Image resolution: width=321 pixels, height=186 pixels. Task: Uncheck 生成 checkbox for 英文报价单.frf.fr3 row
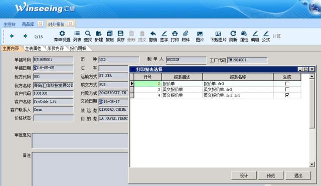point(287,95)
